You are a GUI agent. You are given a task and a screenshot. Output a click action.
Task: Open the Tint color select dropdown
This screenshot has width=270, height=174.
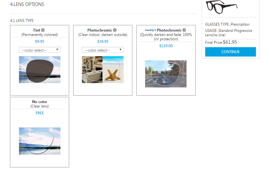tap(40, 50)
